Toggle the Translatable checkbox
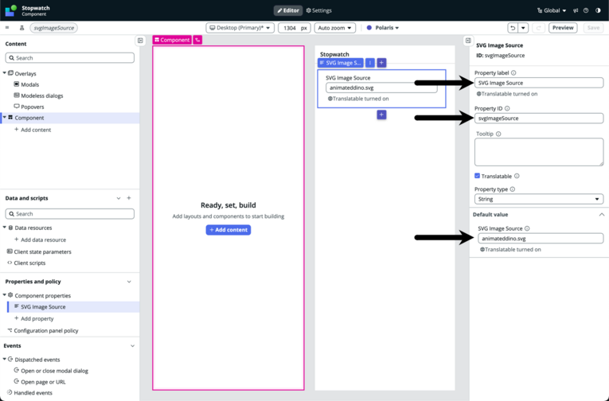609x401 pixels. 478,176
